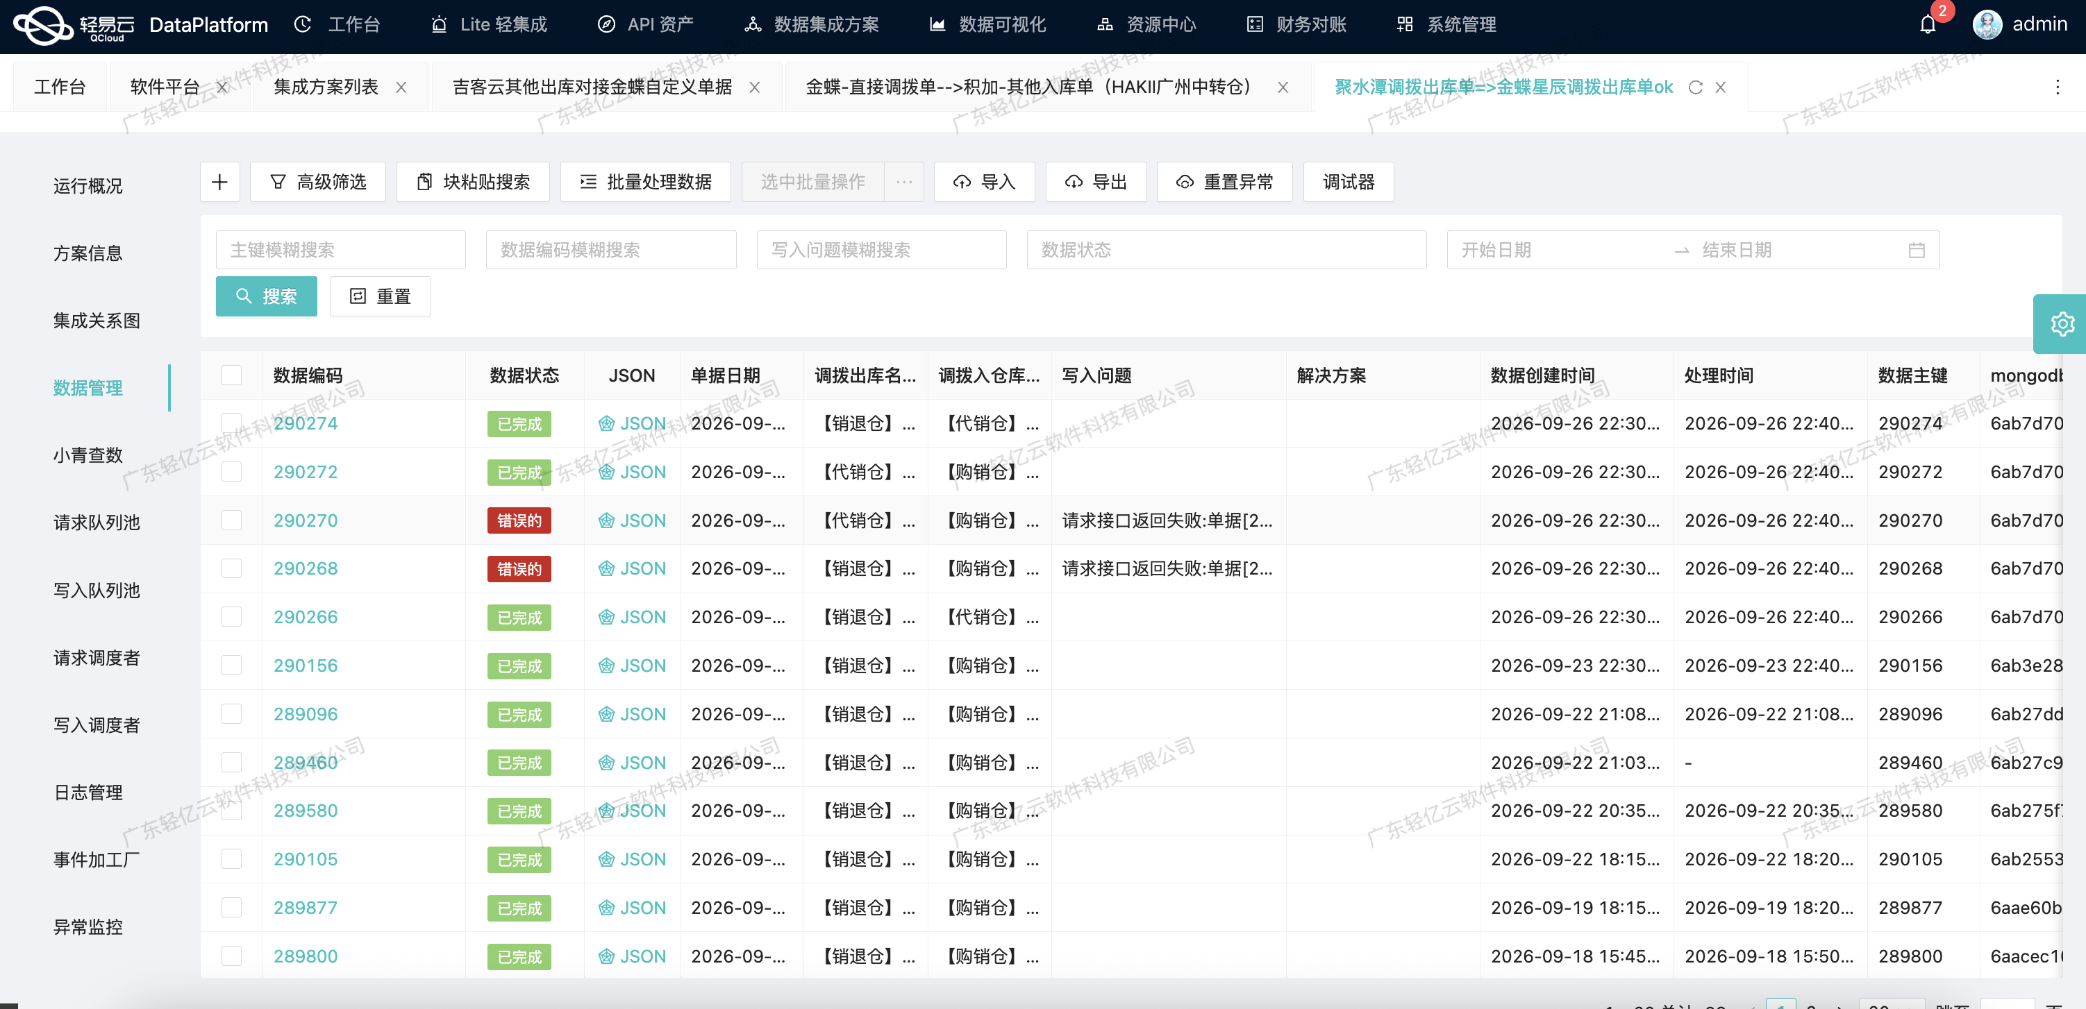View JSON icon for row 290268

pos(606,568)
